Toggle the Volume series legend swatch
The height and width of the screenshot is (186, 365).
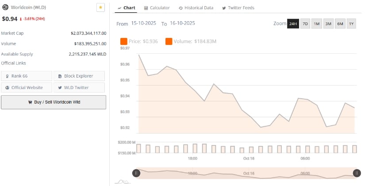pyautogui.click(x=169, y=41)
